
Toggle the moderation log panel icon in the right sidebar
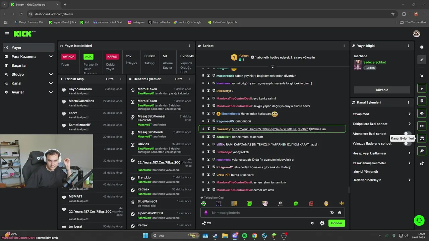(x=422, y=101)
